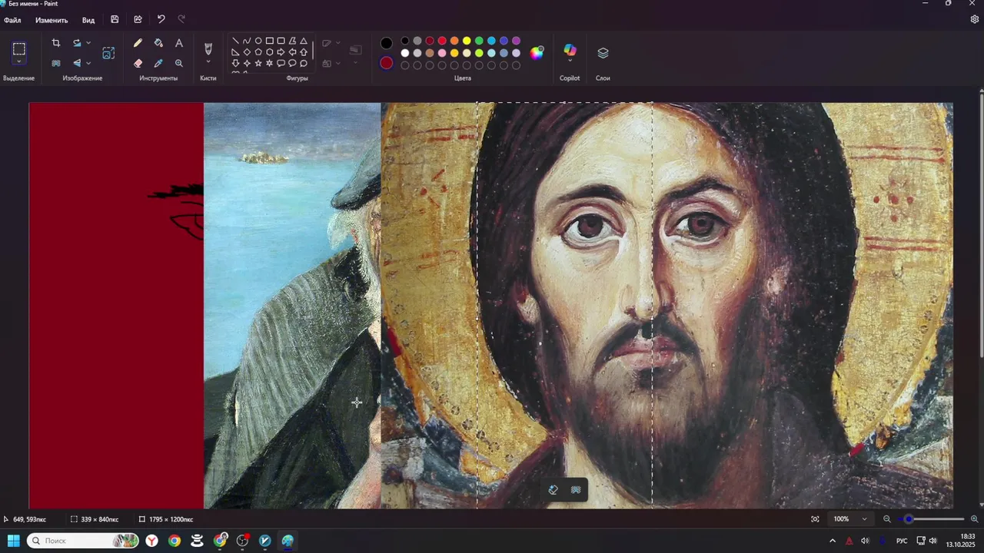Pick the curve shape
The width and height of the screenshot is (984, 553).
click(247, 41)
